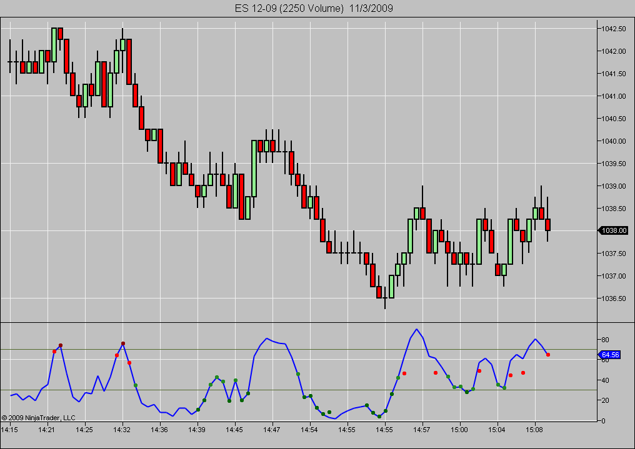Click the 14:25 time axis label

coord(84,430)
